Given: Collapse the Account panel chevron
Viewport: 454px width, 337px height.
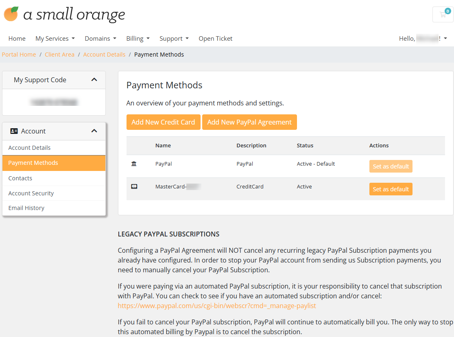Looking at the screenshot, I should tap(94, 131).
